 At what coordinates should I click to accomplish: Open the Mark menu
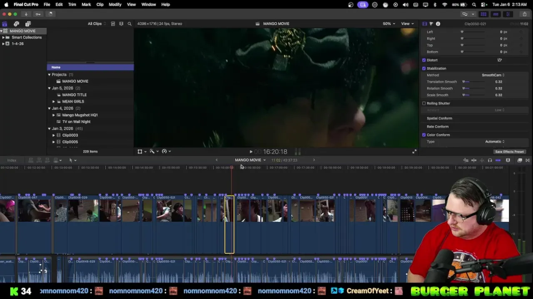tap(86, 5)
